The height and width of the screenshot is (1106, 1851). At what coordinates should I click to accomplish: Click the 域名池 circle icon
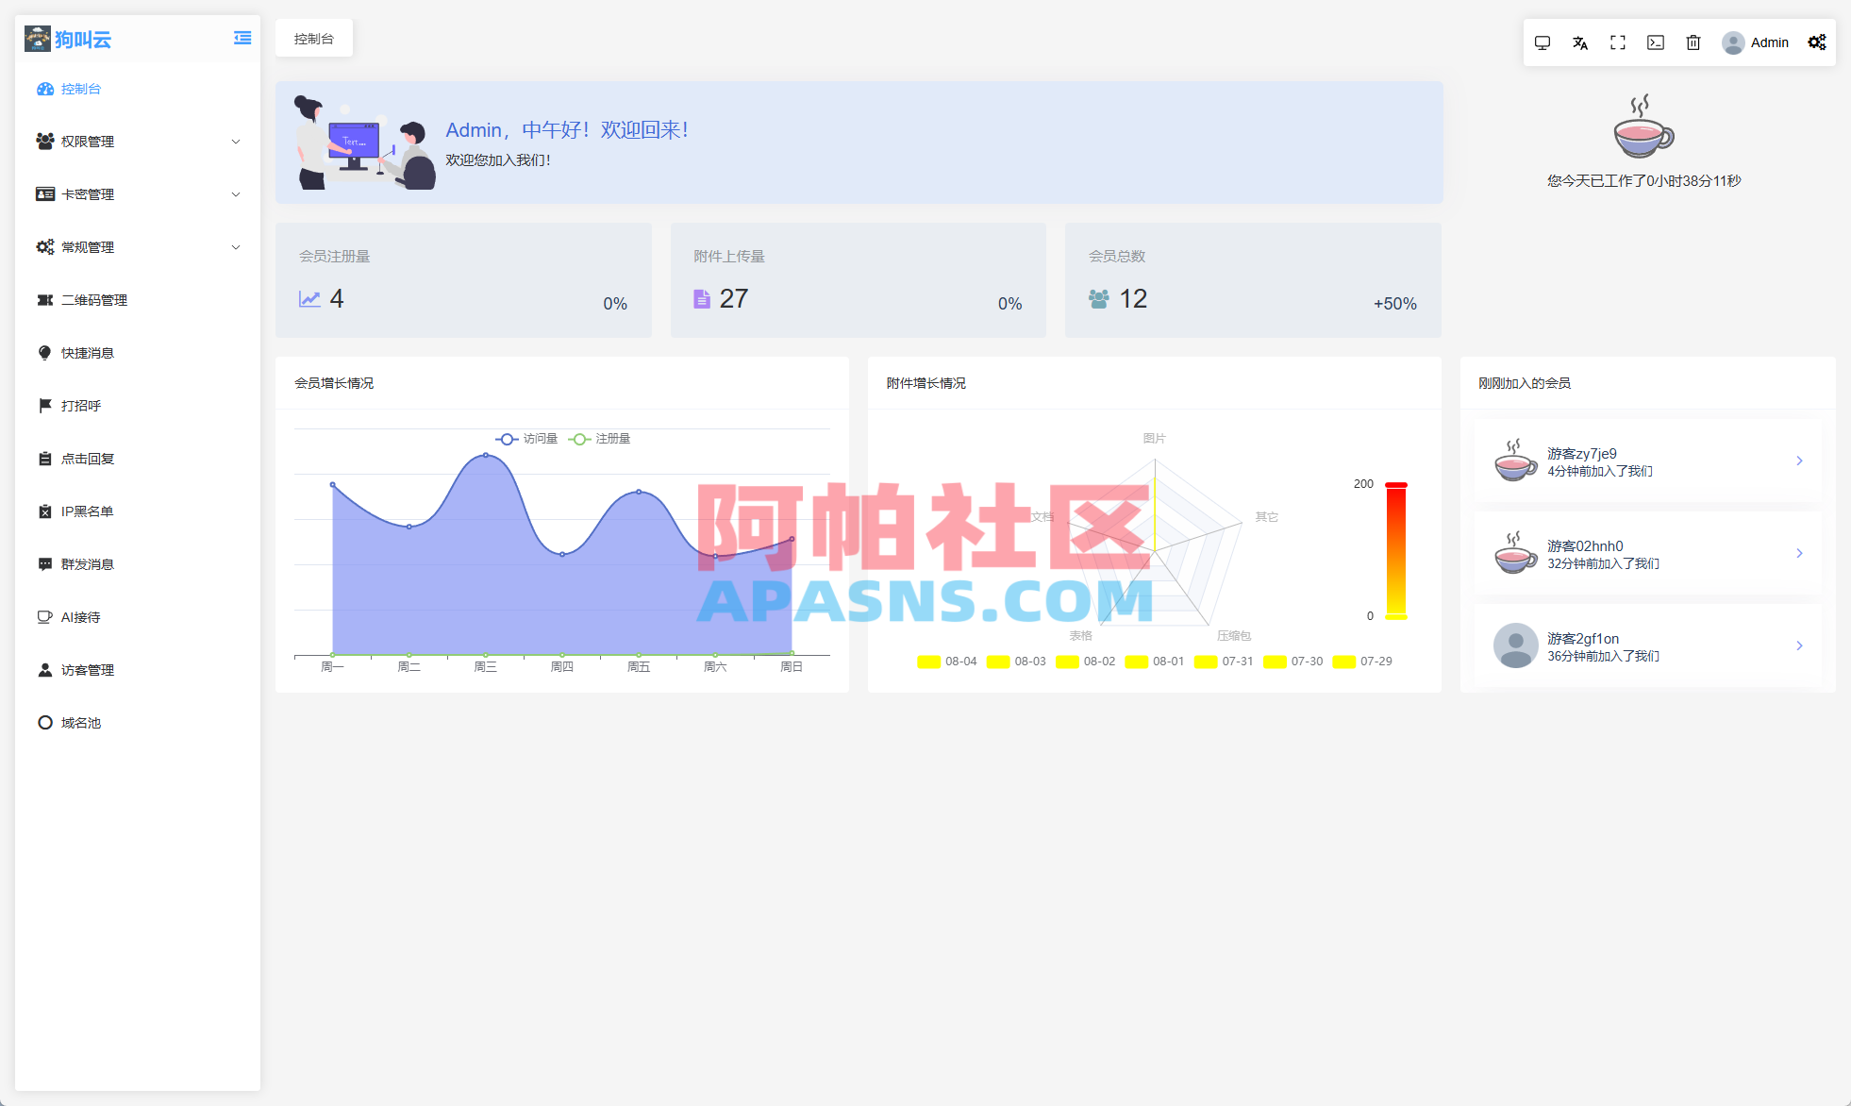coord(44,723)
